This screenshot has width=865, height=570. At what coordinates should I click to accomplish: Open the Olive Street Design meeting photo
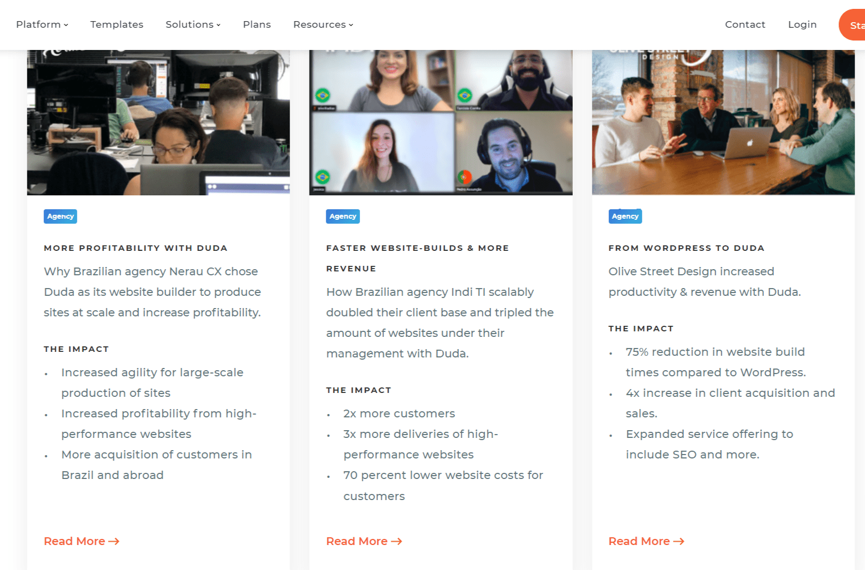point(723,123)
